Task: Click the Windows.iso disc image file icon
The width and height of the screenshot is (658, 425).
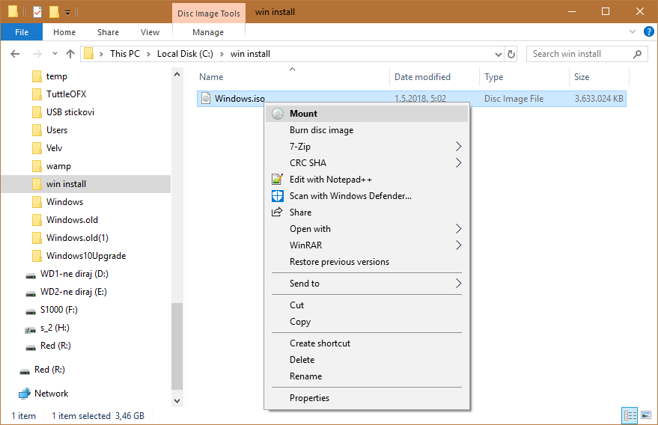Action: point(206,99)
